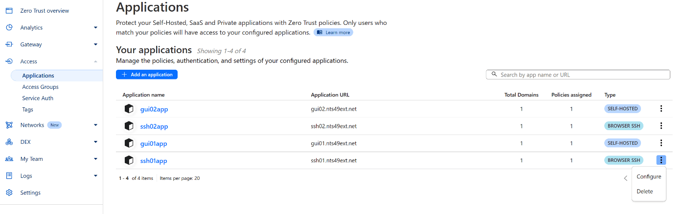Go to Access Groups in sidebar
This screenshot has width=685, height=214.
click(x=40, y=87)
